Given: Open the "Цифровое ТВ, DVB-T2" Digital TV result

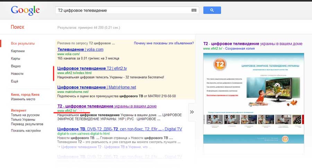Looking at the screenshot, I should [x=120, y=129].
